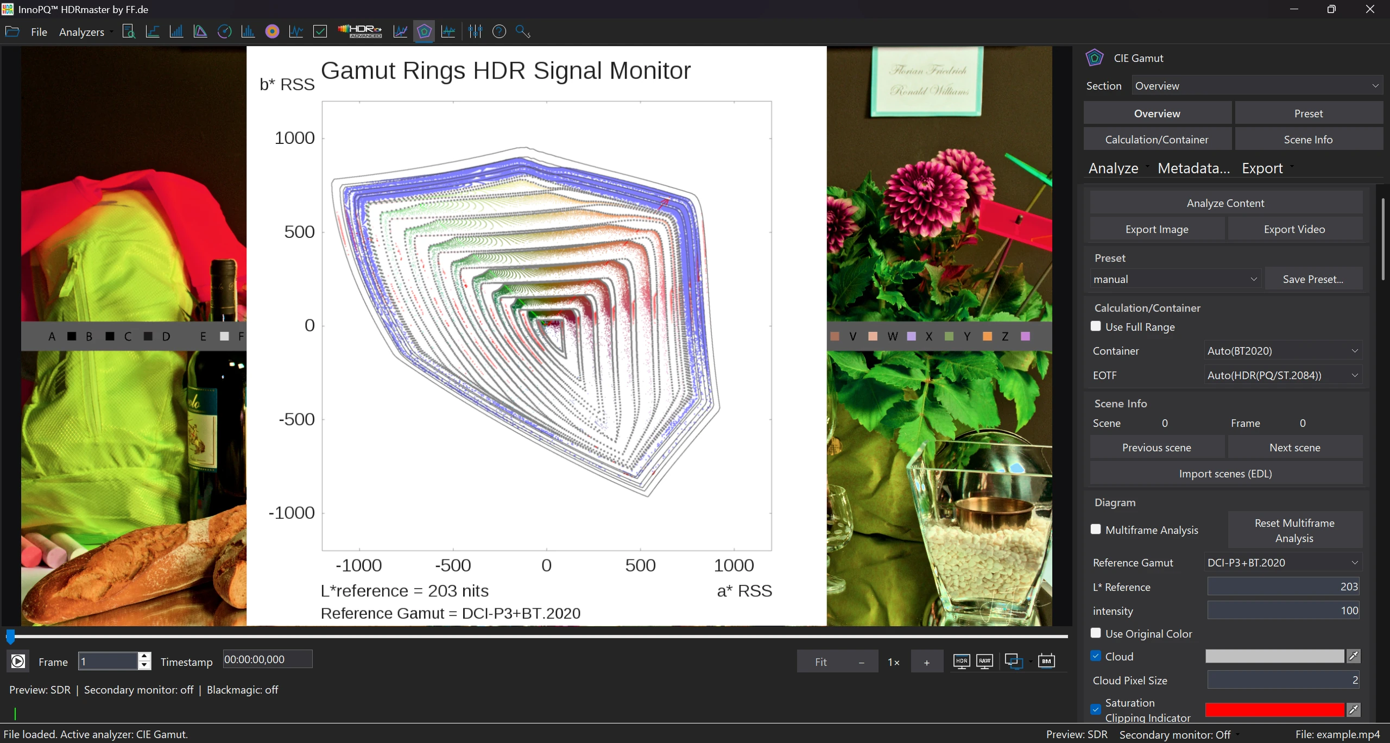Click the red clipping indicator swatch
The width and height of the screenshot is (1390, 743).
1274,709
